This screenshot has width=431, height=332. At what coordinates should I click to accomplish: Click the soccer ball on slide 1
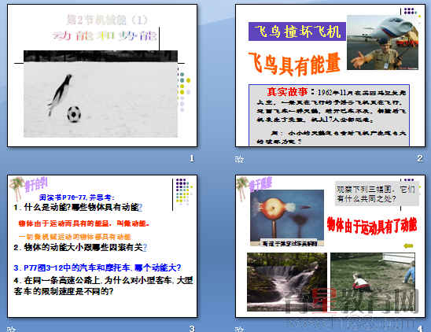pos(74,114)
